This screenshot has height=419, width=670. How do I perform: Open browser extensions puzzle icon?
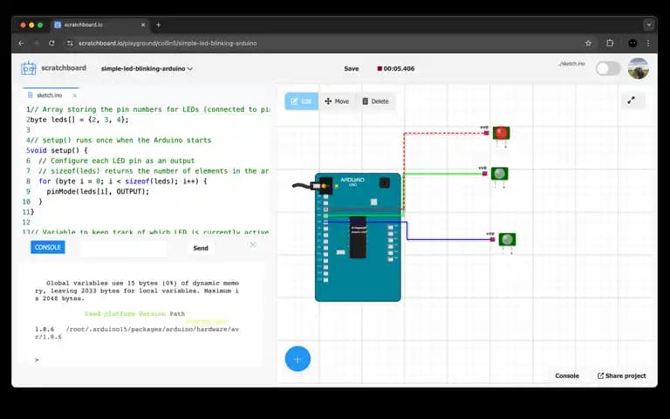tap(610, 43)
